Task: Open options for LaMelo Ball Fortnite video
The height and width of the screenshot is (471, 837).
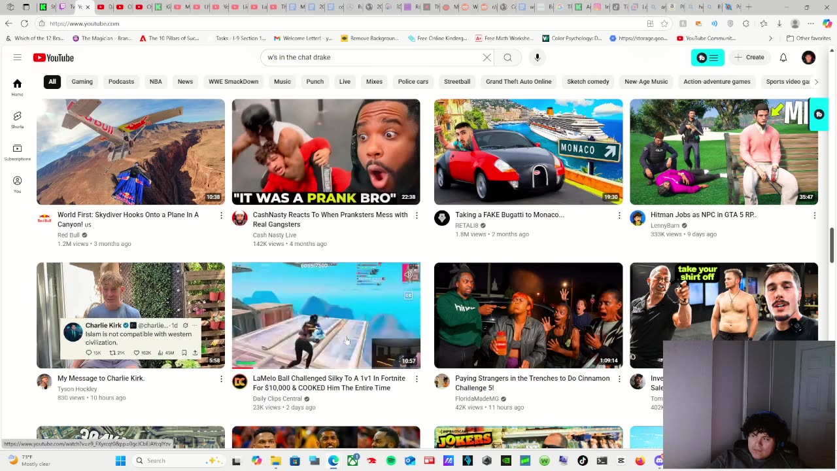Action: [417, 379]
